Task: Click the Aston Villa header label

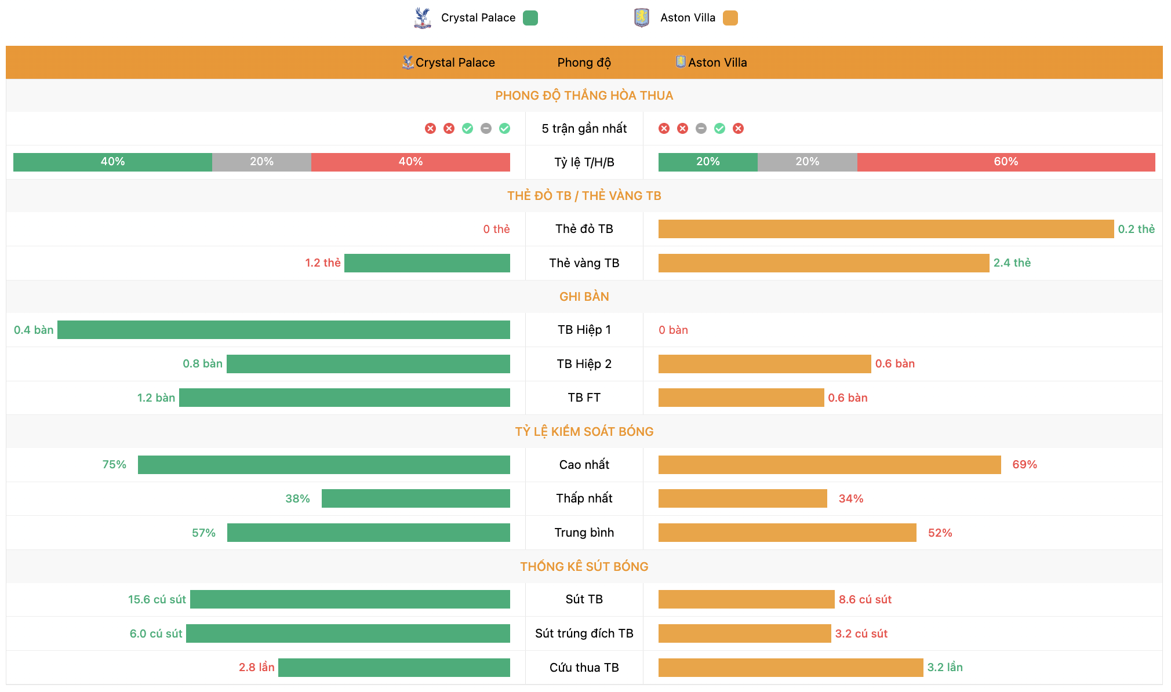Action: tap(718, 63)
